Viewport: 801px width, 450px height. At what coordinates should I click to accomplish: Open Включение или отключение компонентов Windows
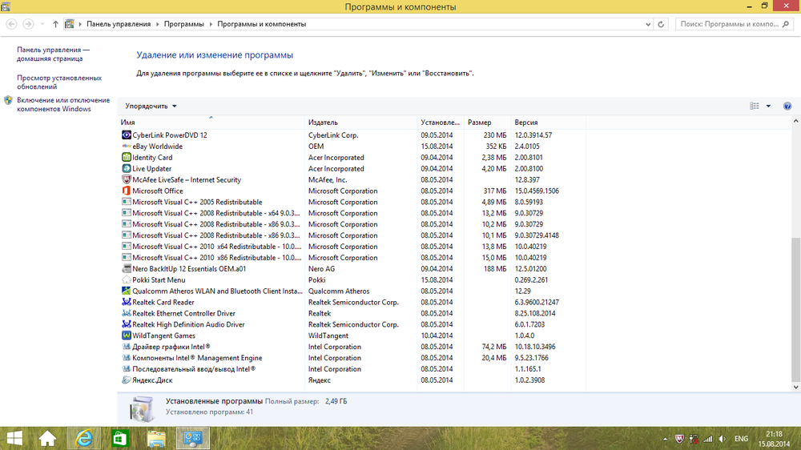coord(63,105)
